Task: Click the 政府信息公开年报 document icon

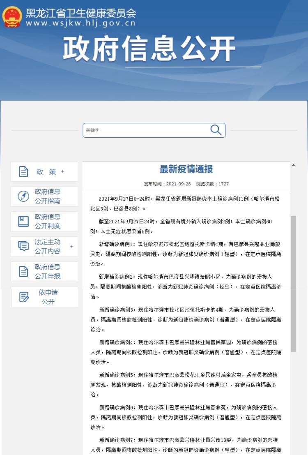Action: [23, 272]
